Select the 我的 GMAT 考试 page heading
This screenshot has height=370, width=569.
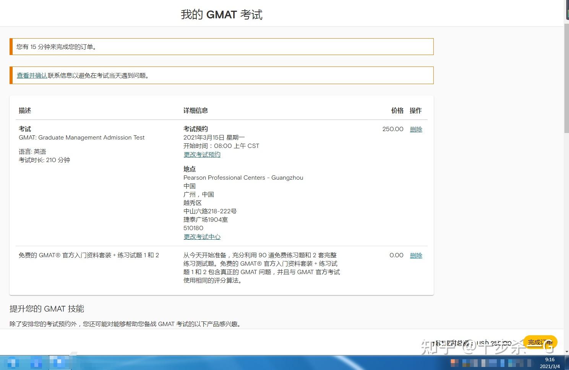pos(222,15)
